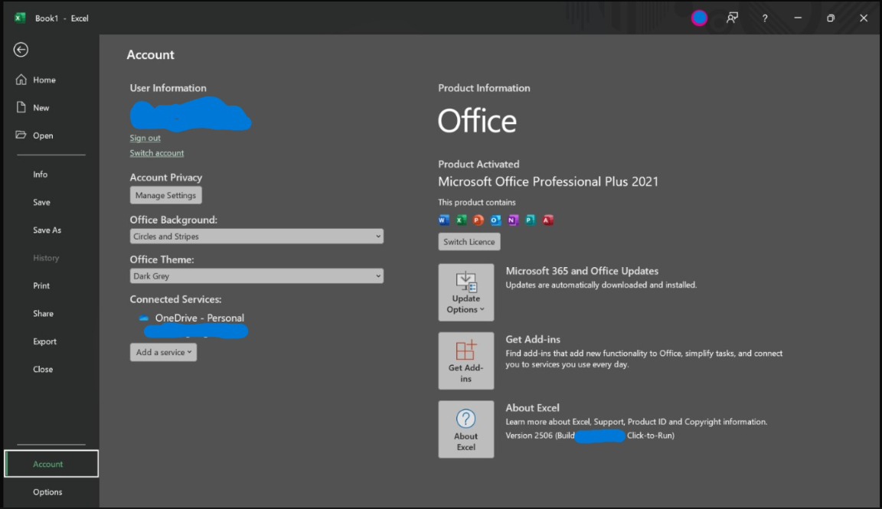
Task: Click the Excel app icon under product contains
Action: point(461,220)
